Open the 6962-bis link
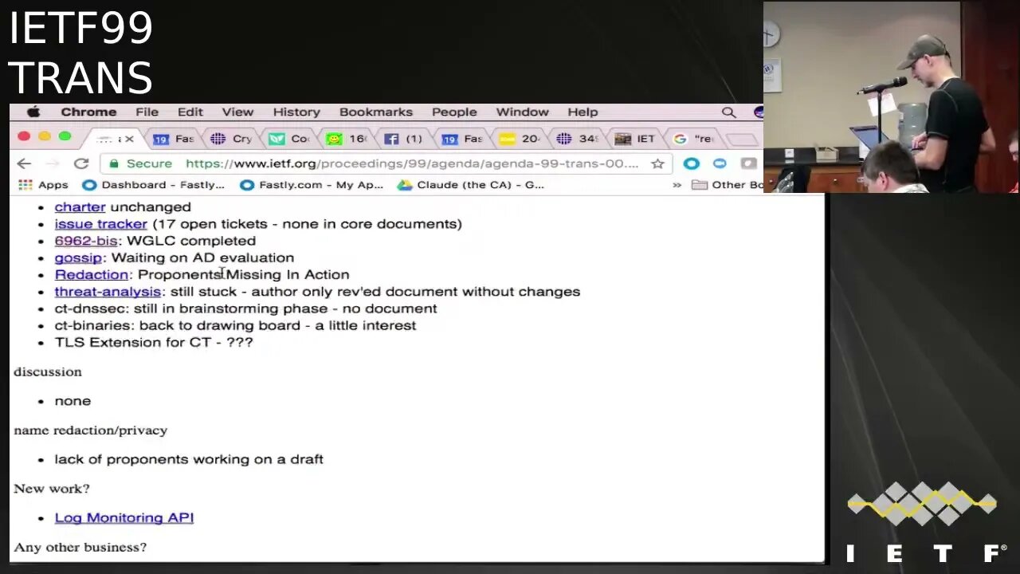This screenshot has width=1020, height=574. [86, 241]
